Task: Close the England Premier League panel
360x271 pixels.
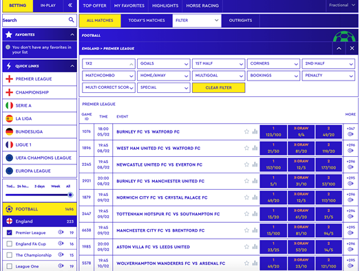Action: [352, 48]
